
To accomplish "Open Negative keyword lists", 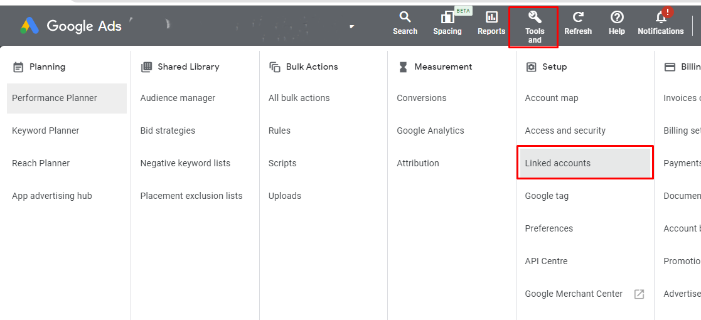I will tap(185, 163).
